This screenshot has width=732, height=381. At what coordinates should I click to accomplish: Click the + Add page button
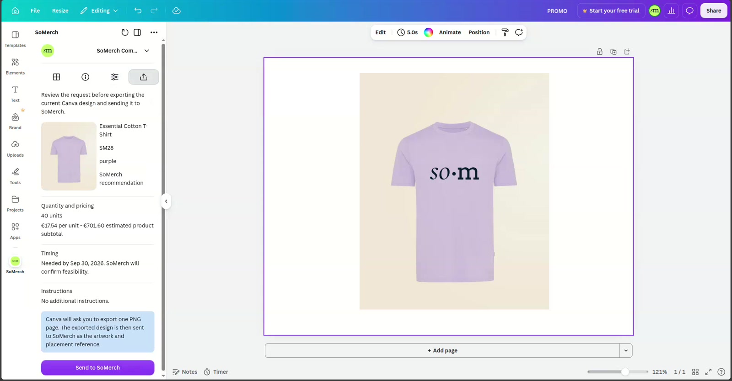pyautogui.click(x=442, y=350)
